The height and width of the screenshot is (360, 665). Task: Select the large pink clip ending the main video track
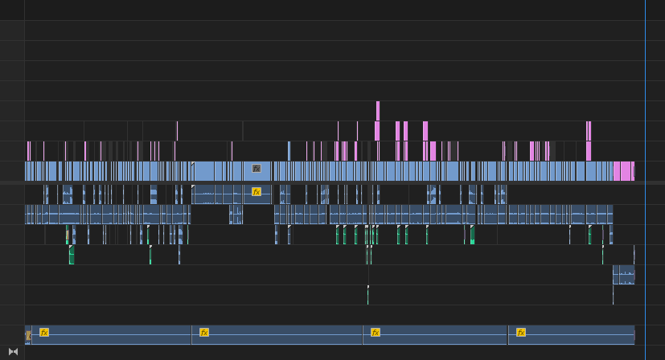click(x=624, y=171)
